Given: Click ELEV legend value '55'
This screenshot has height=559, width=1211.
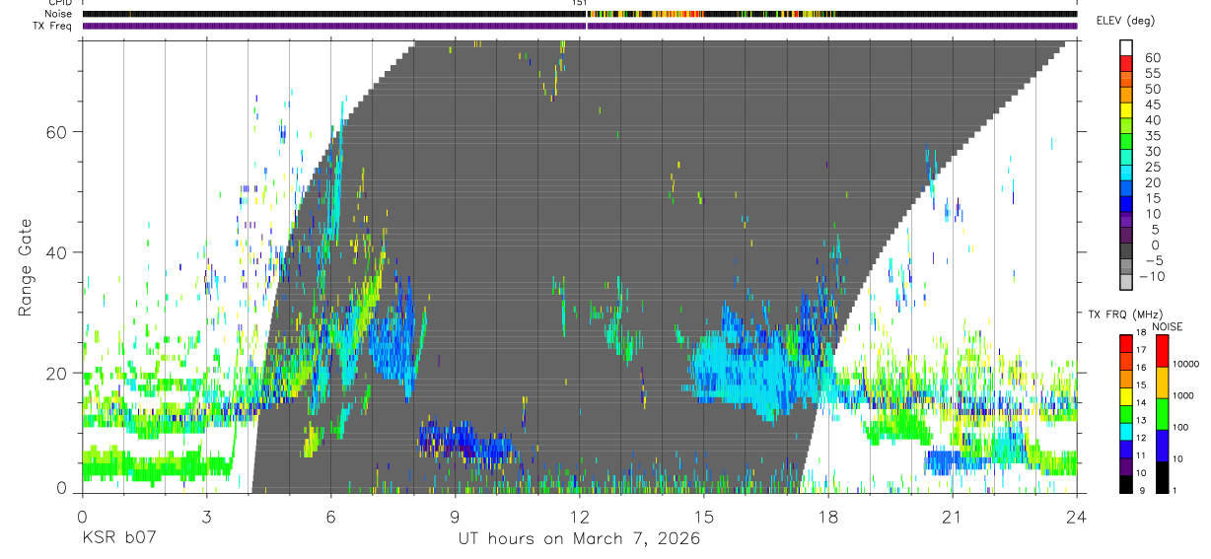Looking at the screenshot, I should (1152, 74).
